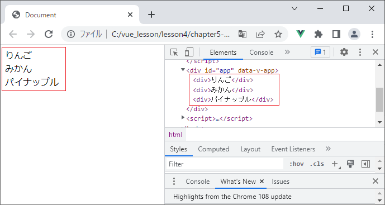385x205 pixels.
Task: Click the みかん text on the page
Action: tap(18, 69)
